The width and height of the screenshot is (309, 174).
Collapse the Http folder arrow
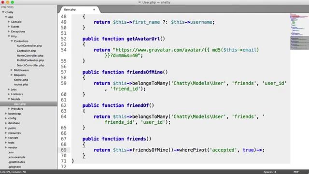(9, 36)
